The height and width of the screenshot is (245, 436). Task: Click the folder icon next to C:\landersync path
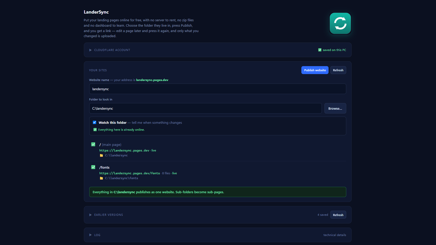(x=101, y=156)
